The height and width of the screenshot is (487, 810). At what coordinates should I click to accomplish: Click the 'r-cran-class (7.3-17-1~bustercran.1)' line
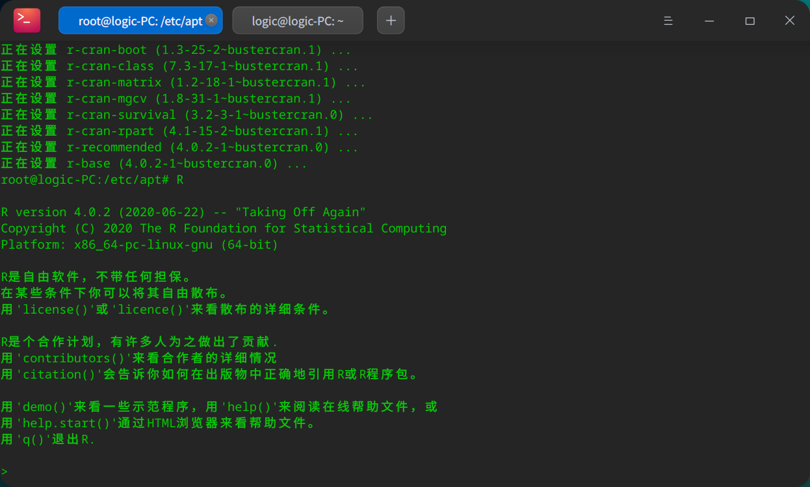[x=179, y=66]
